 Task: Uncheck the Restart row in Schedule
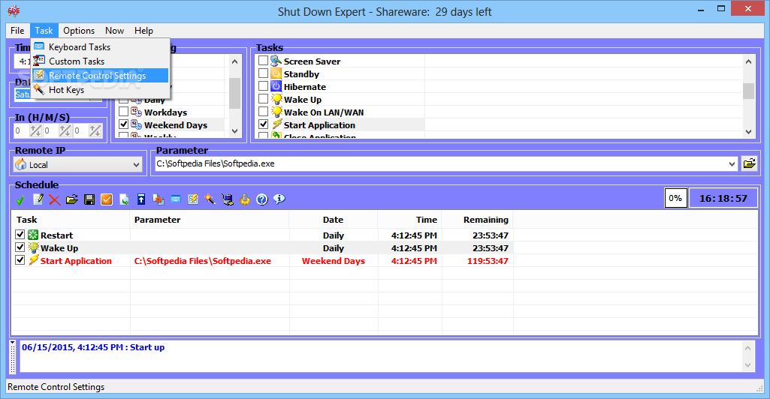coord(20,235)
